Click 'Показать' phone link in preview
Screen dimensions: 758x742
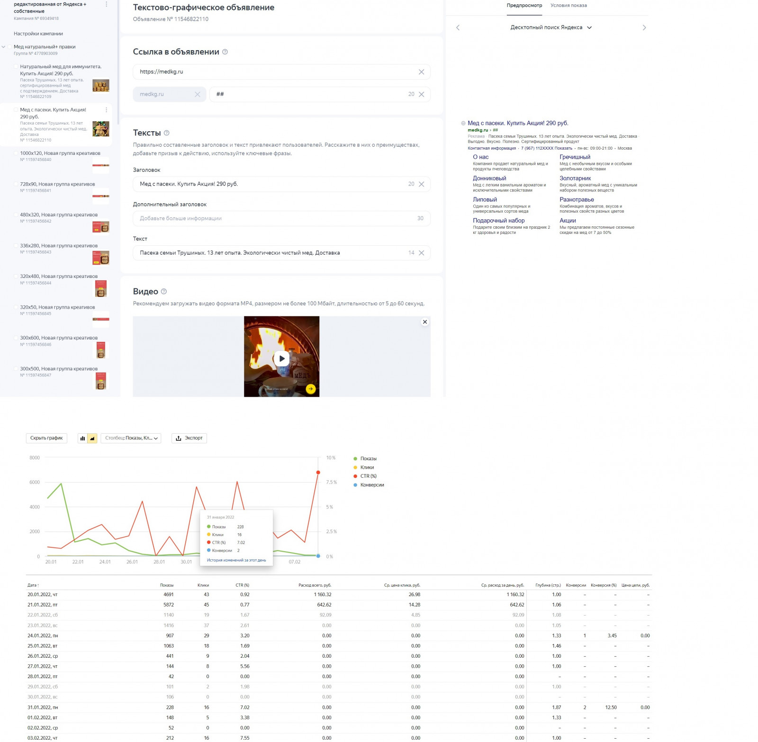564,148
